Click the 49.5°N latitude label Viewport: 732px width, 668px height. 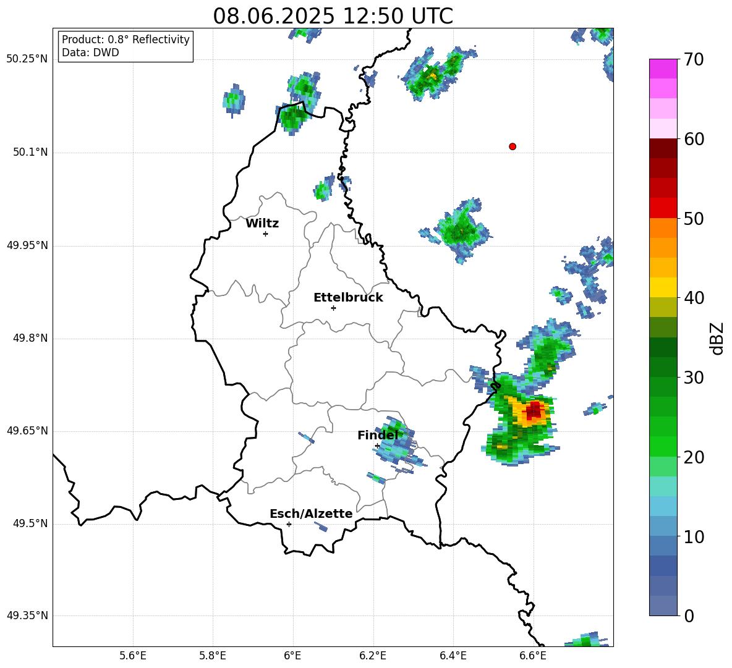[x=30, y=523]
